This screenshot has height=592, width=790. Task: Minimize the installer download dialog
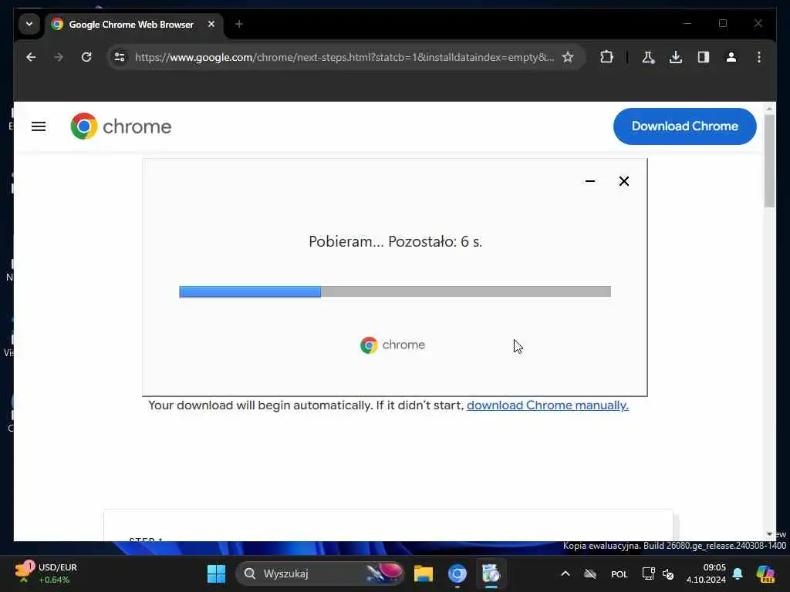click(x=590, y=181)
